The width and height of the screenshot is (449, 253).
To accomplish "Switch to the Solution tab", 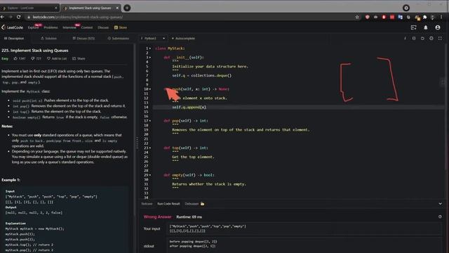I will (48, 38).
